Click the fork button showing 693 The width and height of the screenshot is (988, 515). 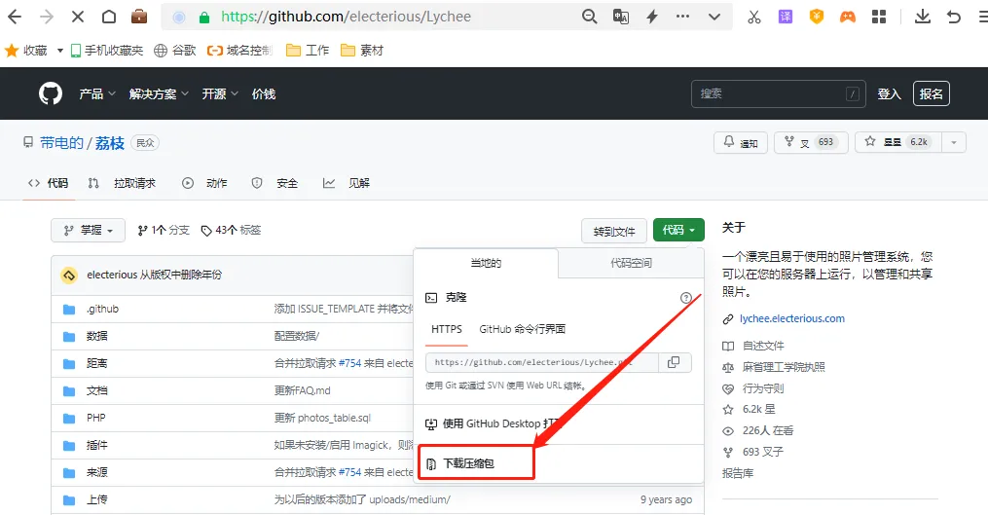811,142
